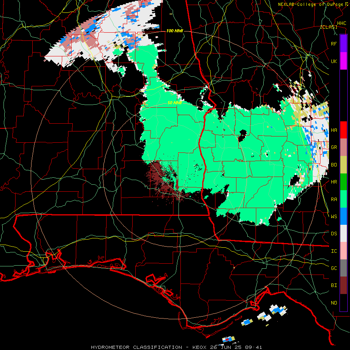This screenshot has height=350, width=350.
Task: Click the GR legend label
Action: coord(334,147)
